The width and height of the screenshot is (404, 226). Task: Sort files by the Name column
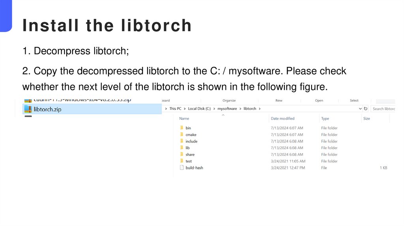pos(184,119)
